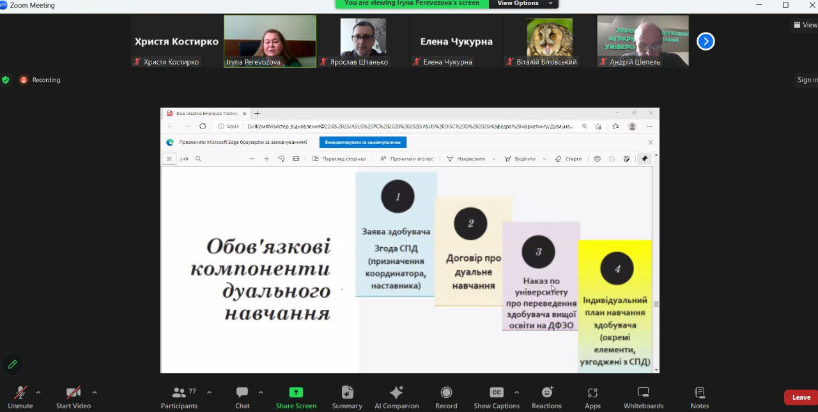Leave the meeting
The height and width of the screenshot is (412, 818).
coord(801,397)
